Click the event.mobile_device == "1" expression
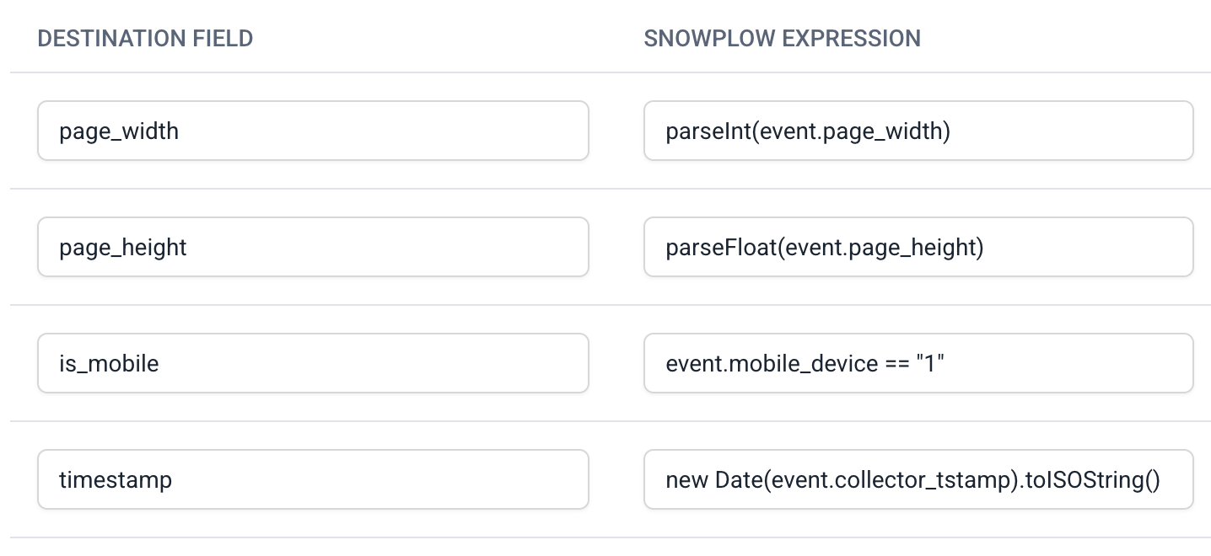The height and width of the screenshot is (556, 1211). 918,363
